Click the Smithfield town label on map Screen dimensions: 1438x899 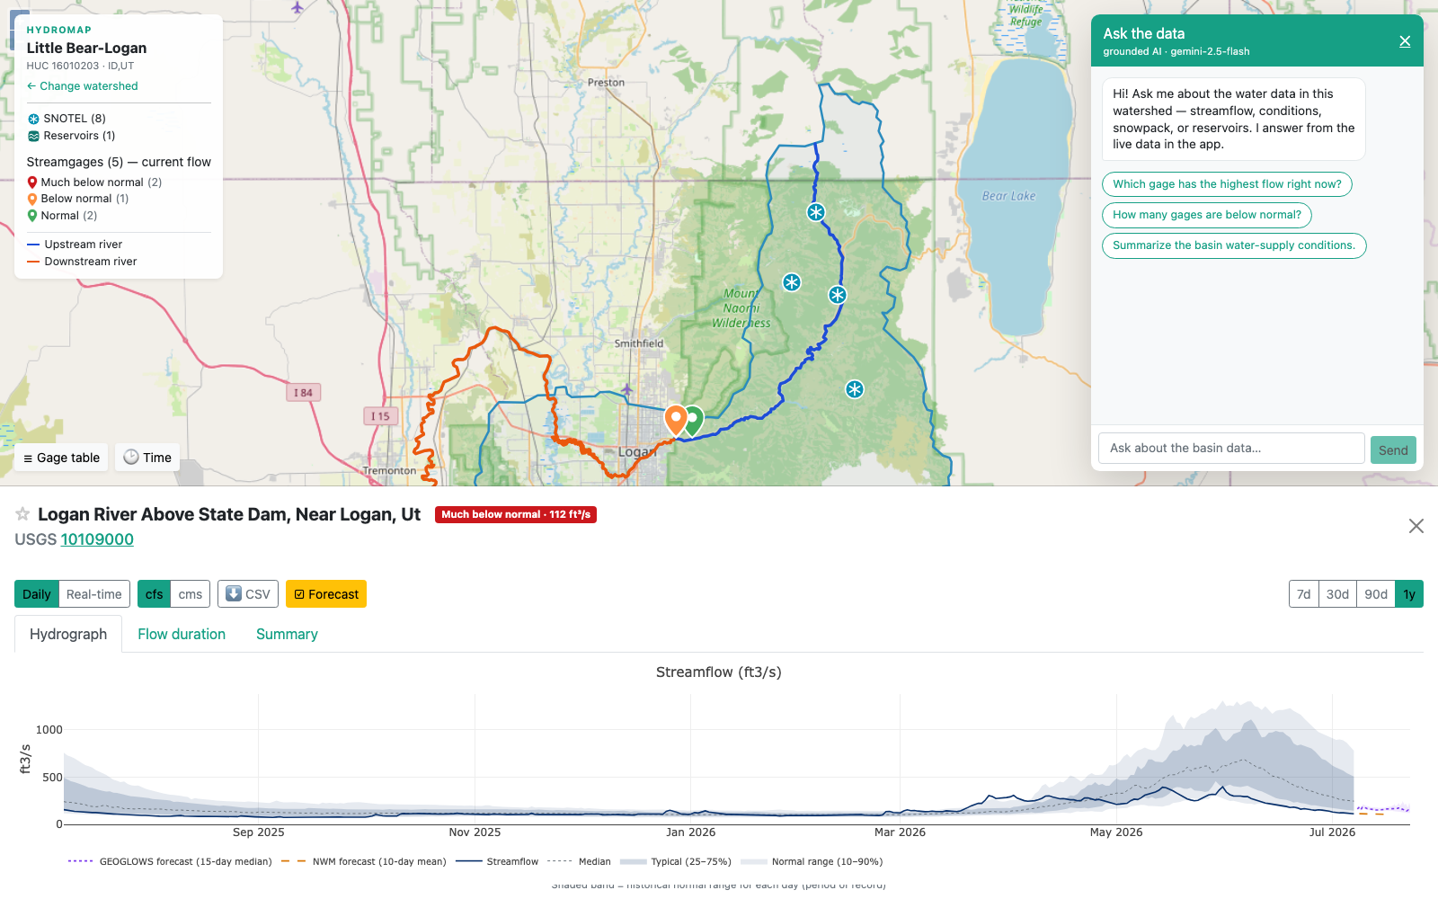tap(639, 343)
